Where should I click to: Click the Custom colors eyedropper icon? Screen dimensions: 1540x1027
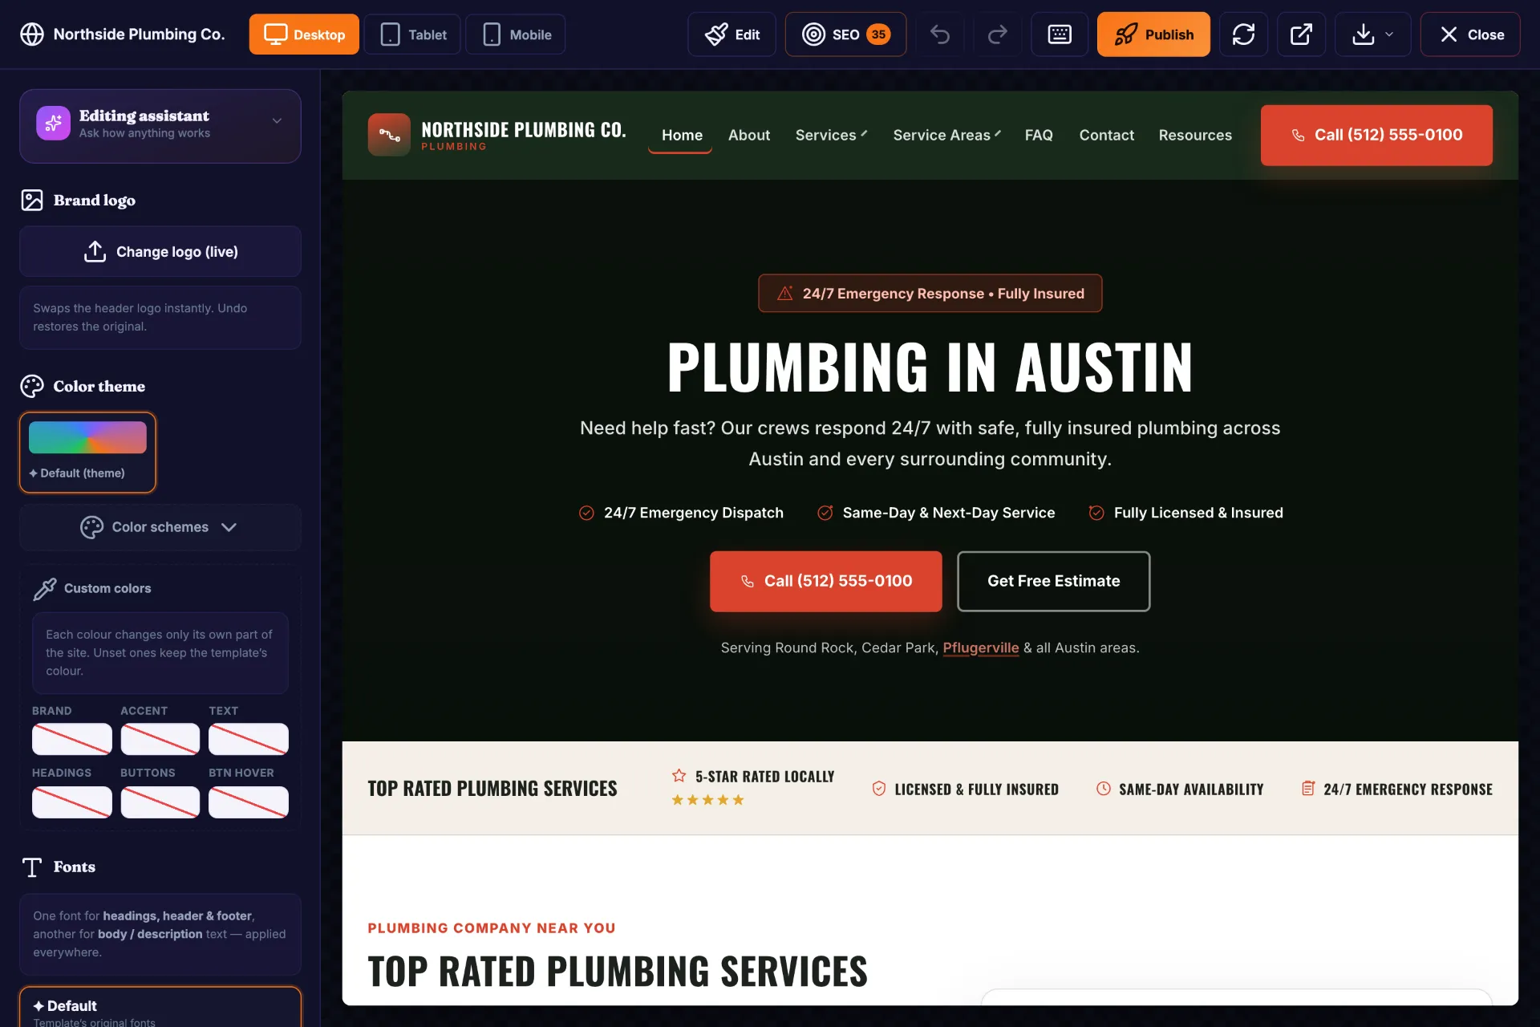45,589
